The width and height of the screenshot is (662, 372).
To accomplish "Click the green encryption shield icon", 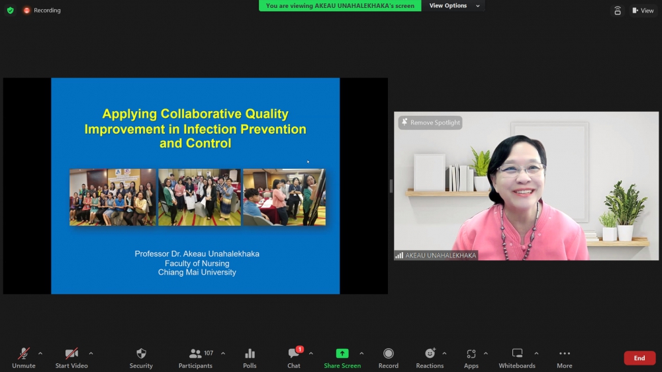I will pyautogui.click(x=10, y=11).
